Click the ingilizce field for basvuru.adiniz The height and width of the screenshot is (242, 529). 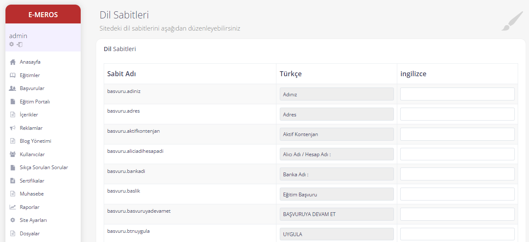pos(457,94)
